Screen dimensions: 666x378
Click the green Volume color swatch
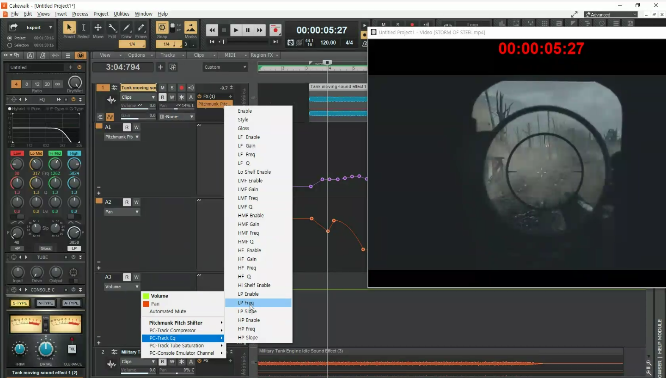click(146, 296)
